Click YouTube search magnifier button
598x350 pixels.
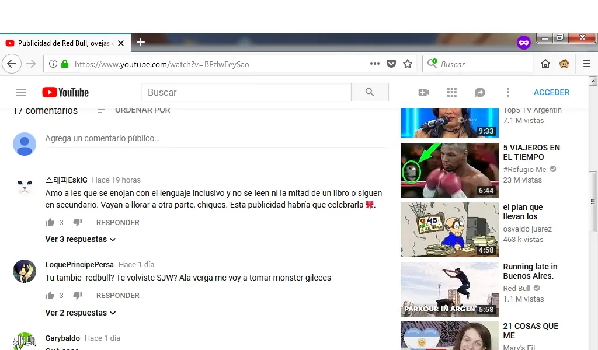pyautogui.click(x=370, y=92)
